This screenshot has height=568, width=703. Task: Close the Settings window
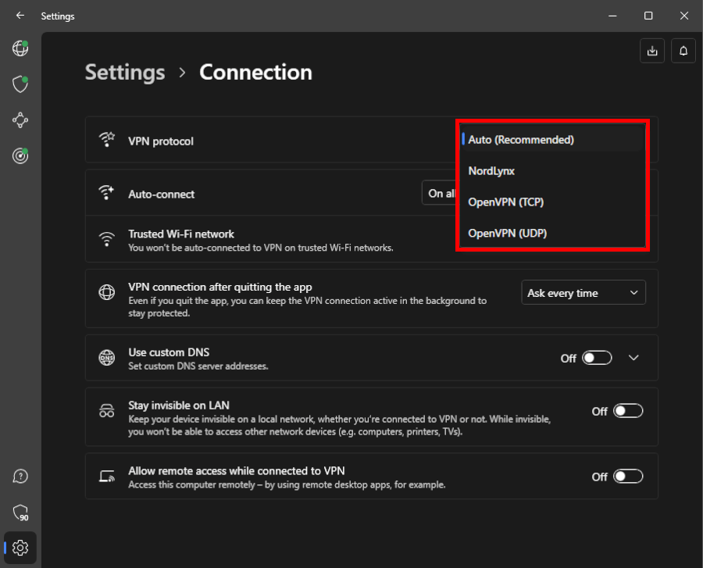tap(684, 16)
